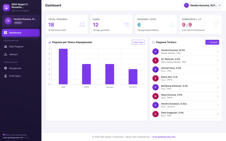The image size is (226, 141).
Task: Click the Komposisi L / P gender icon
Action: [x=216, y=24]
